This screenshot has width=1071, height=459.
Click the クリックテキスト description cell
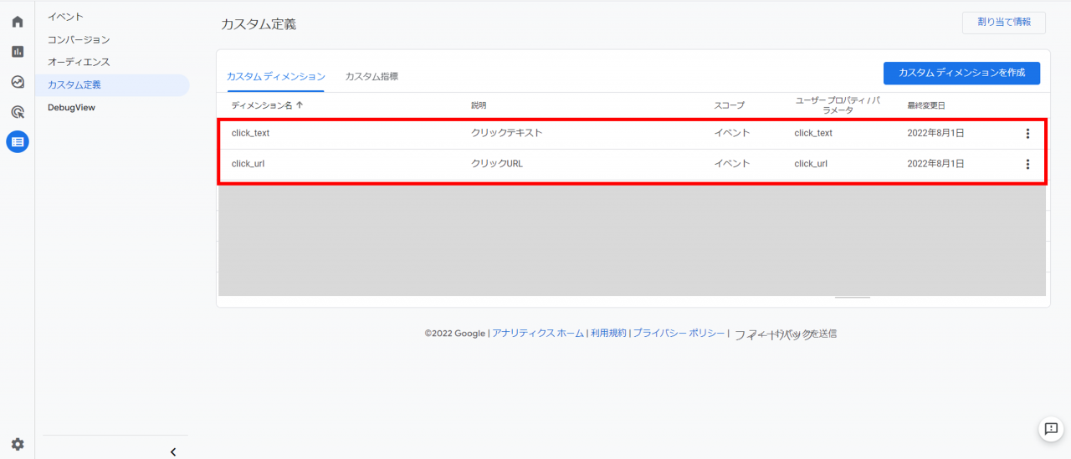coord(507,133)
